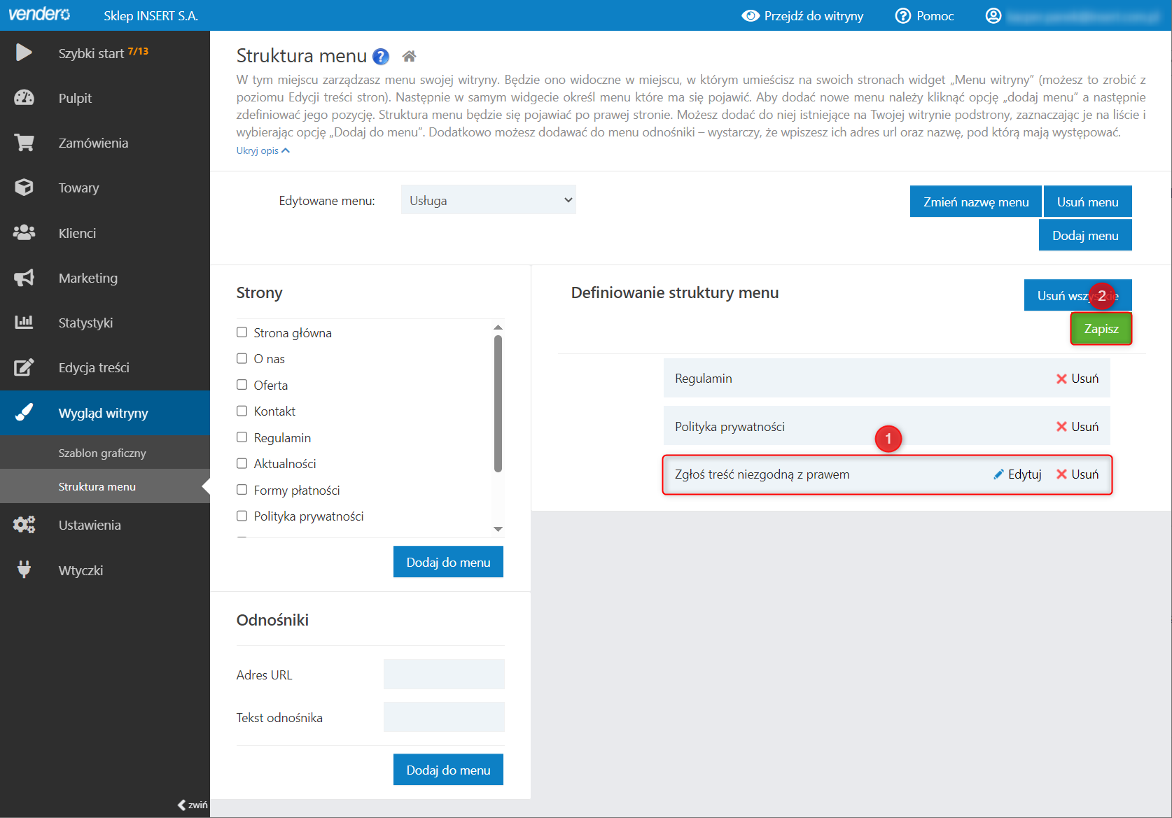Tick the Oferta page checkbox
Viewport: 1172px width, 818px height.
tap(242, 385)
